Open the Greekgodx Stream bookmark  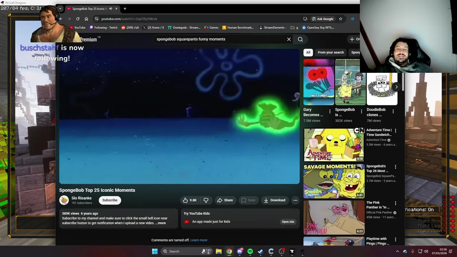point(184,27)
